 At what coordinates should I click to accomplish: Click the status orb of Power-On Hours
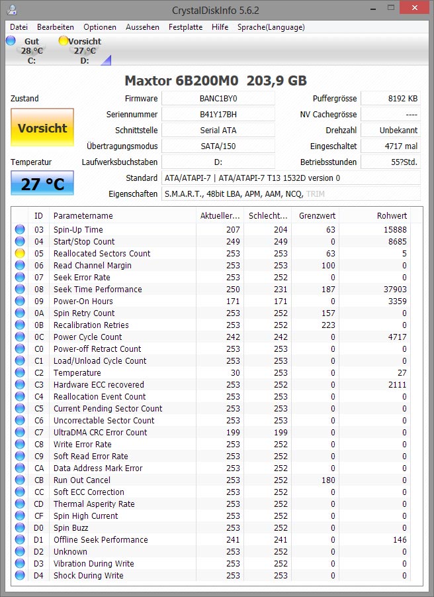[20, 301]
